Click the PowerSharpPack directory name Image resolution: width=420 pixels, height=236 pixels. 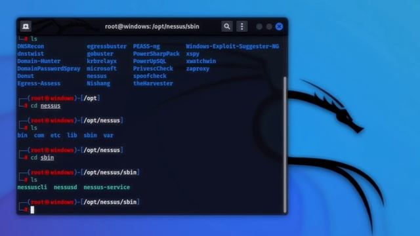[156, 54]
